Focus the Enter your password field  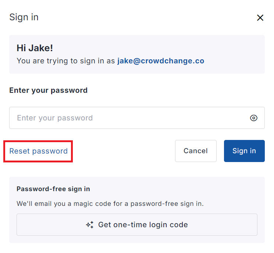129,118
